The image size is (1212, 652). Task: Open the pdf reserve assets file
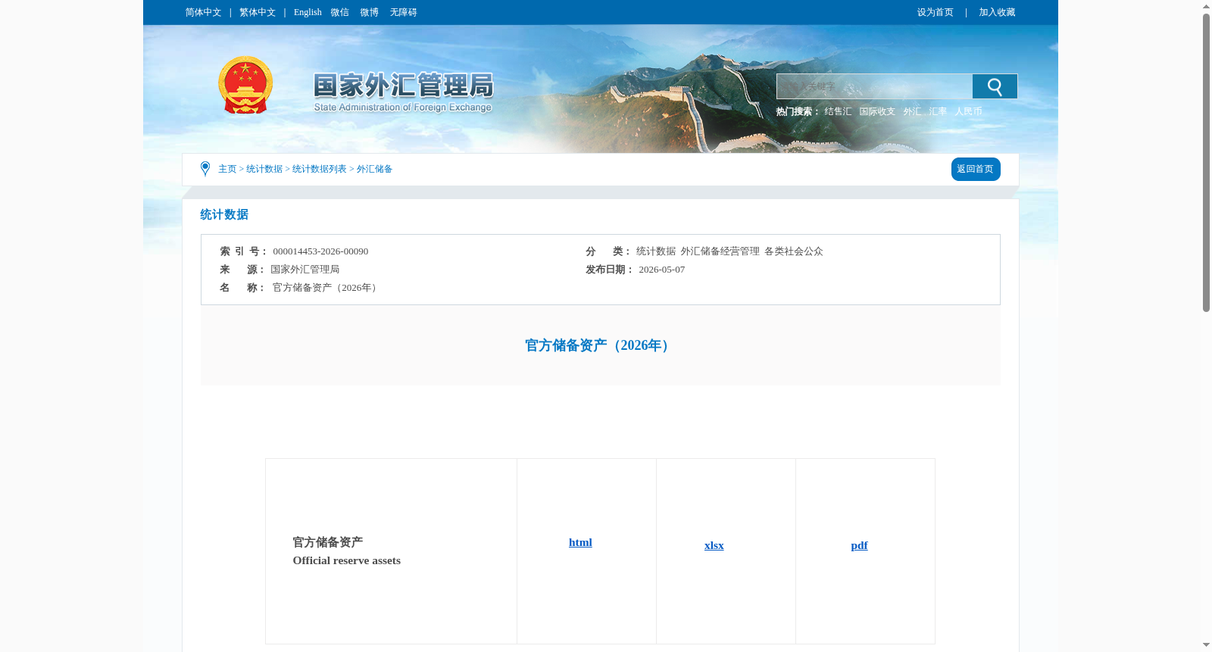(859, 545)
